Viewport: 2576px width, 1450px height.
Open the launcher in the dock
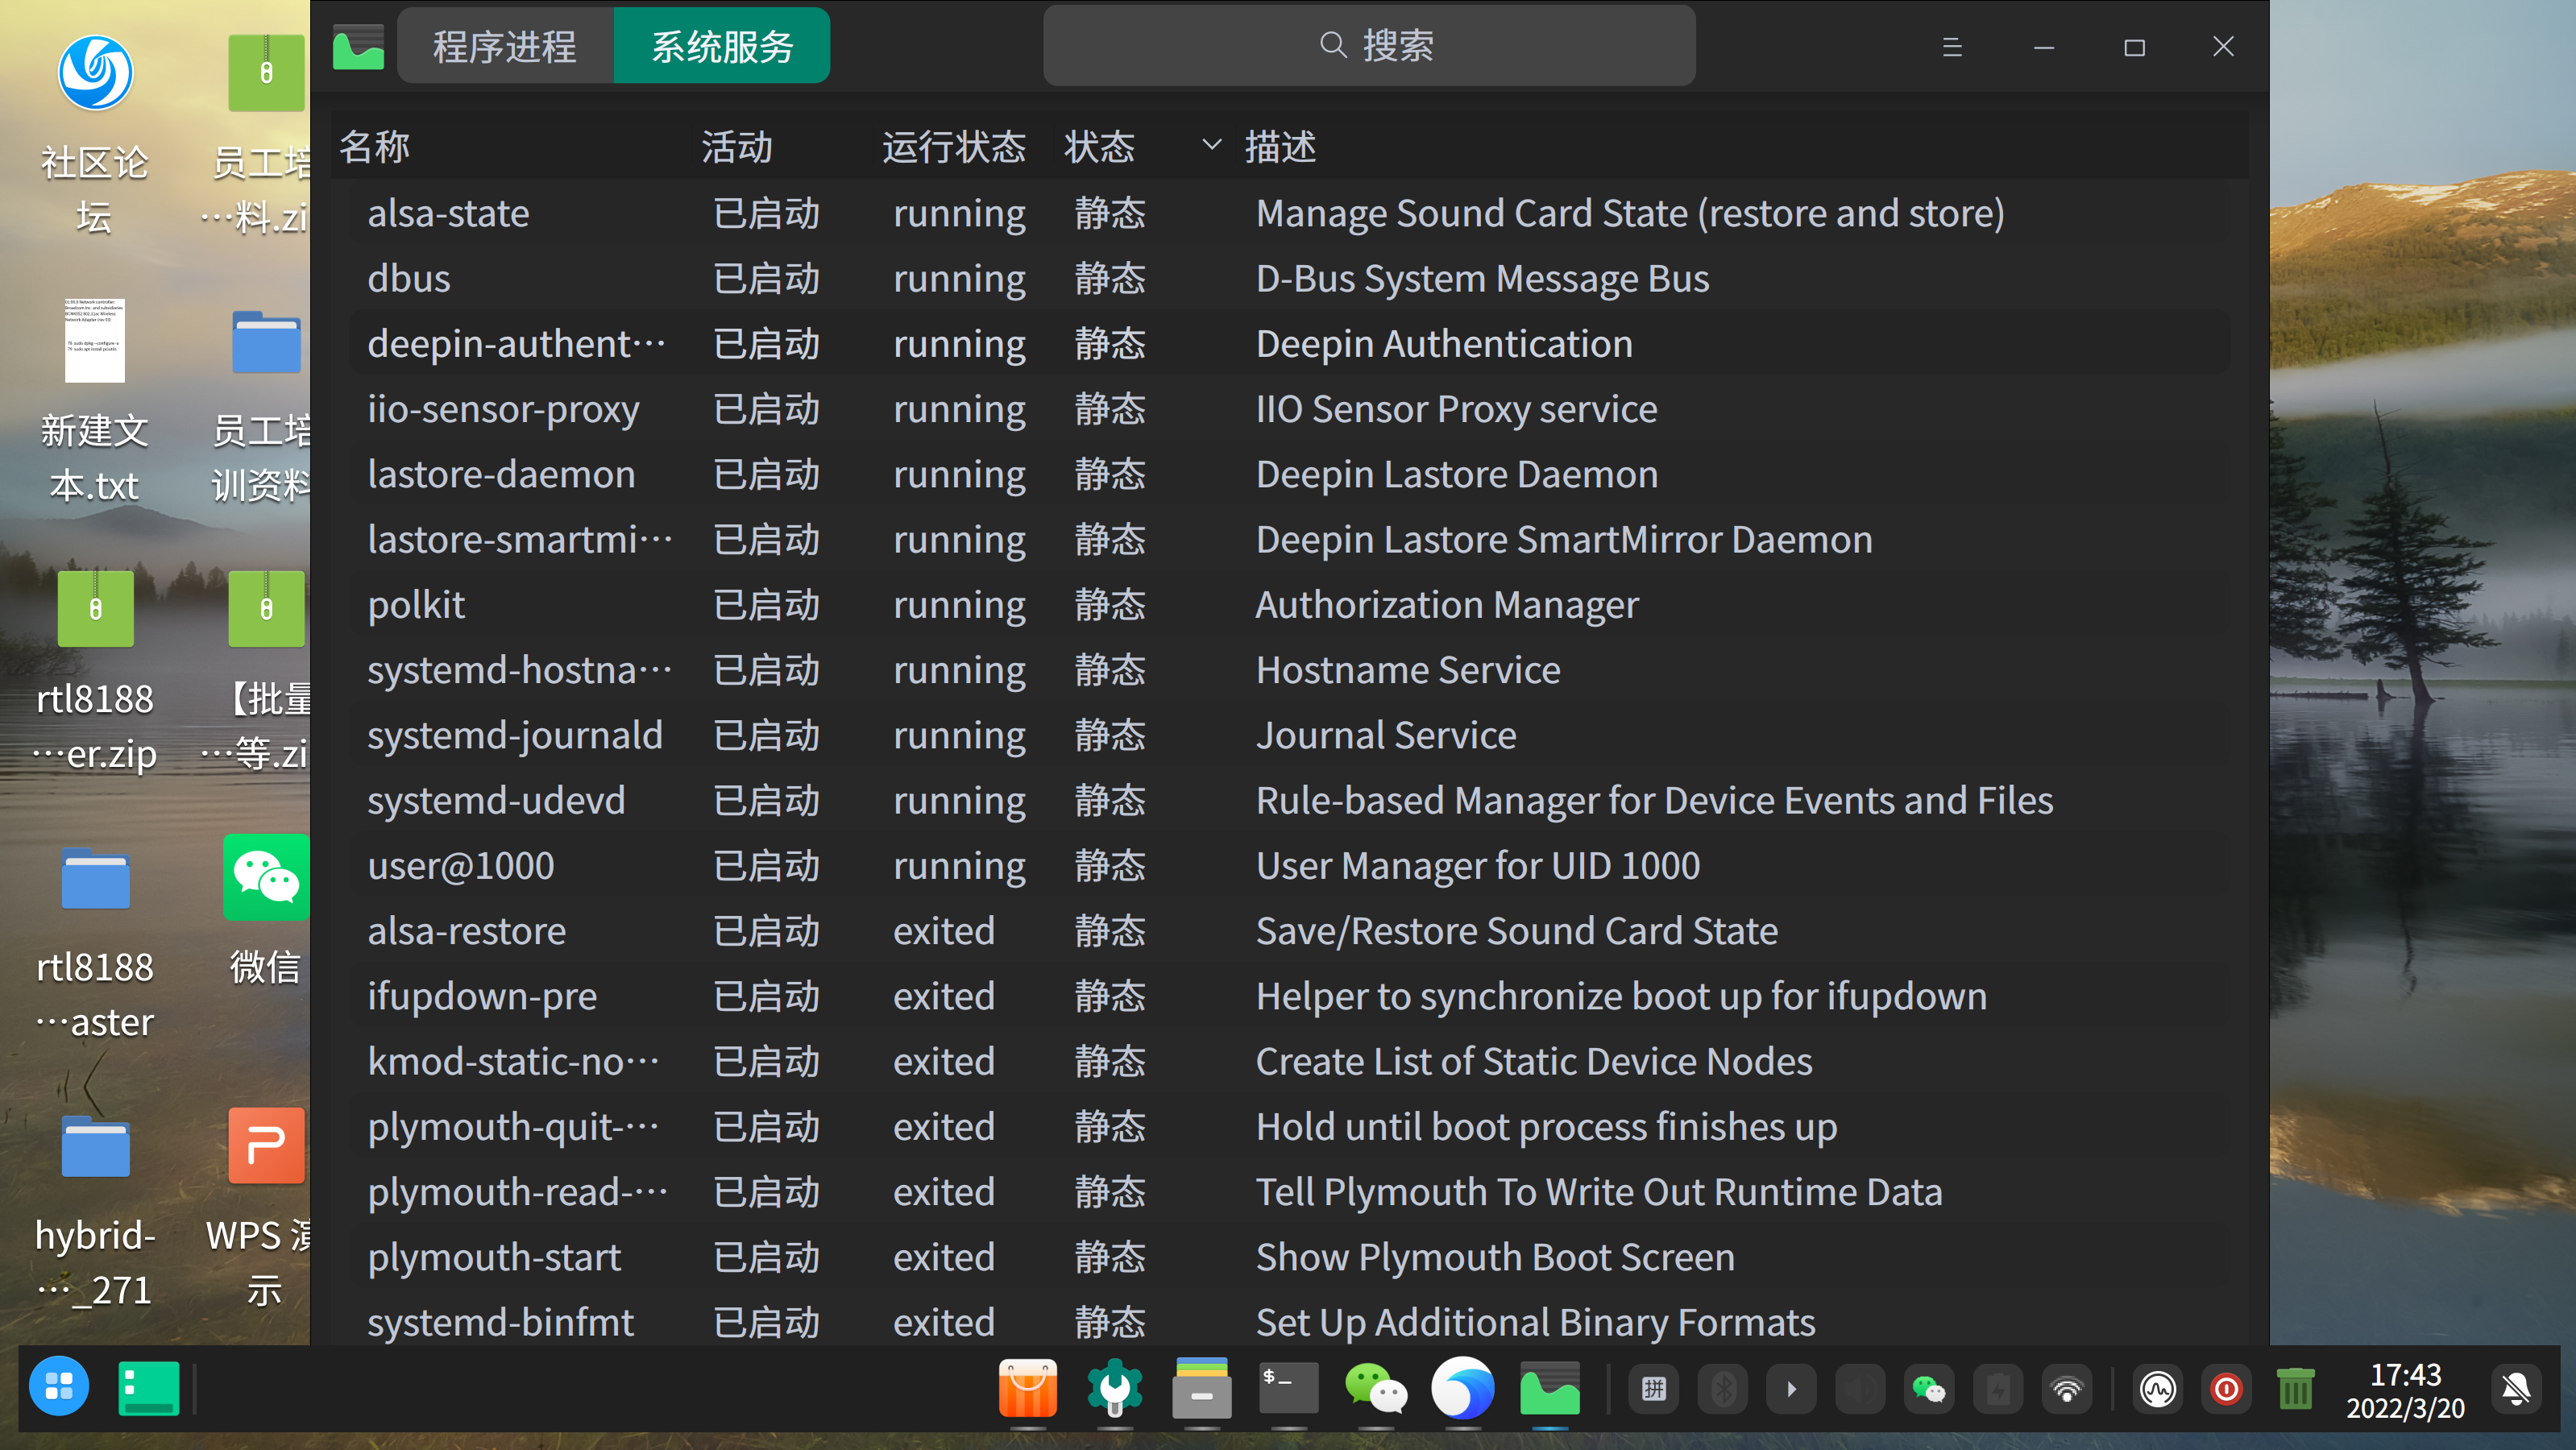tap(59, 1387)
